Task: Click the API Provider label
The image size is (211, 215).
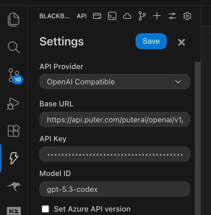Action: (x=61, y=67)
